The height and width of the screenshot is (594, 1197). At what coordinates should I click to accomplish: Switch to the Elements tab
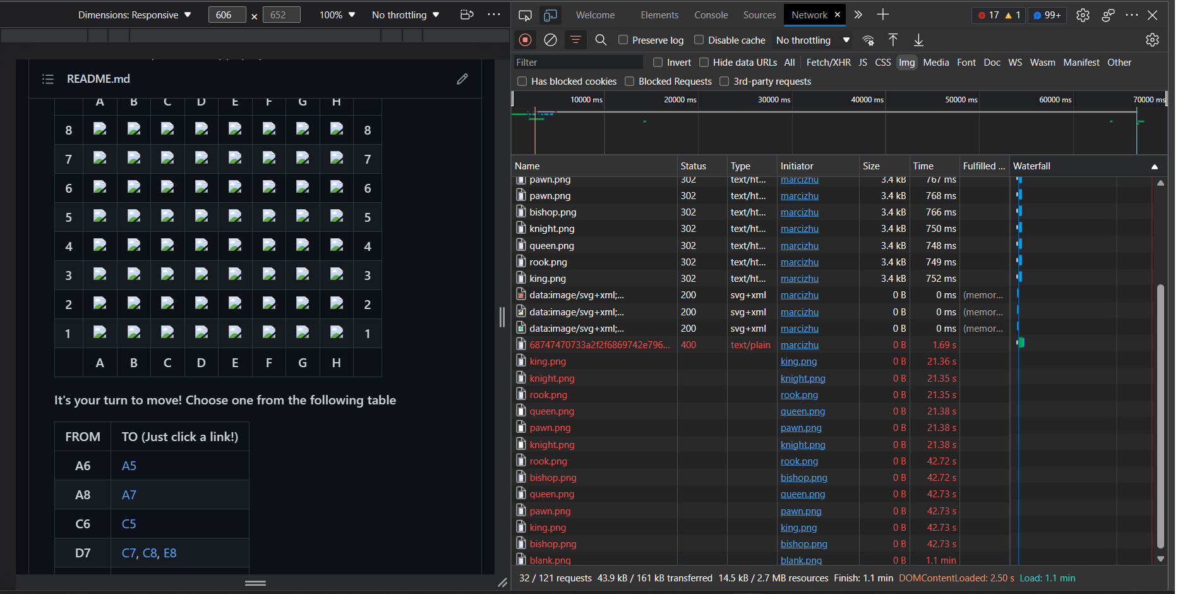(x=659, y=15)
